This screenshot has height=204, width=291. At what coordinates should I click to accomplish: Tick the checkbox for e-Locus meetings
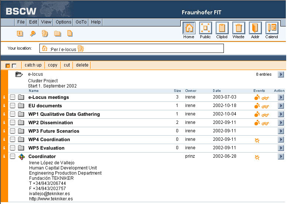tap(13, 97)
